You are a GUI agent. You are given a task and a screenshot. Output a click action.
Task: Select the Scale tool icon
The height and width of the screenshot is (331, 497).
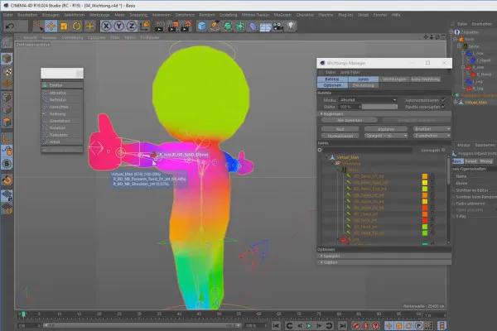[64, 26]
